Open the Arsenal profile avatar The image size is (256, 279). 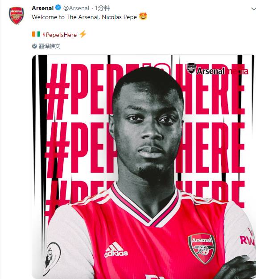coord(17,16)
